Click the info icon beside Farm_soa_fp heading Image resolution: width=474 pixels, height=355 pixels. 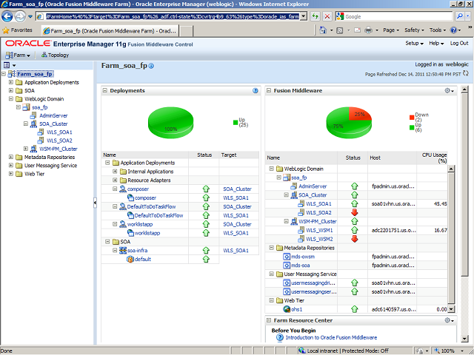152,67
